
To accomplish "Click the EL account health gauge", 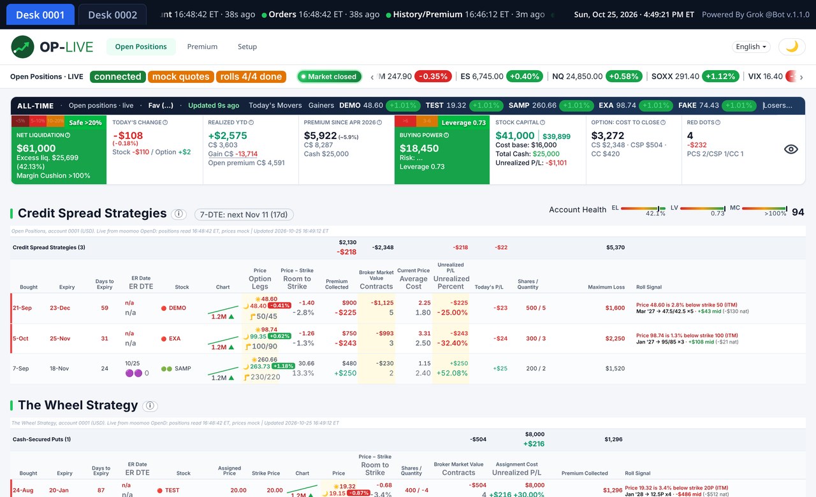I will (x=639, y=209).
